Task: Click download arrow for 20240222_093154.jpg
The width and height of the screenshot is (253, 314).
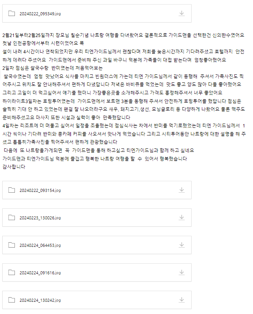Action: pyautogui.click(x=182, y=190)
